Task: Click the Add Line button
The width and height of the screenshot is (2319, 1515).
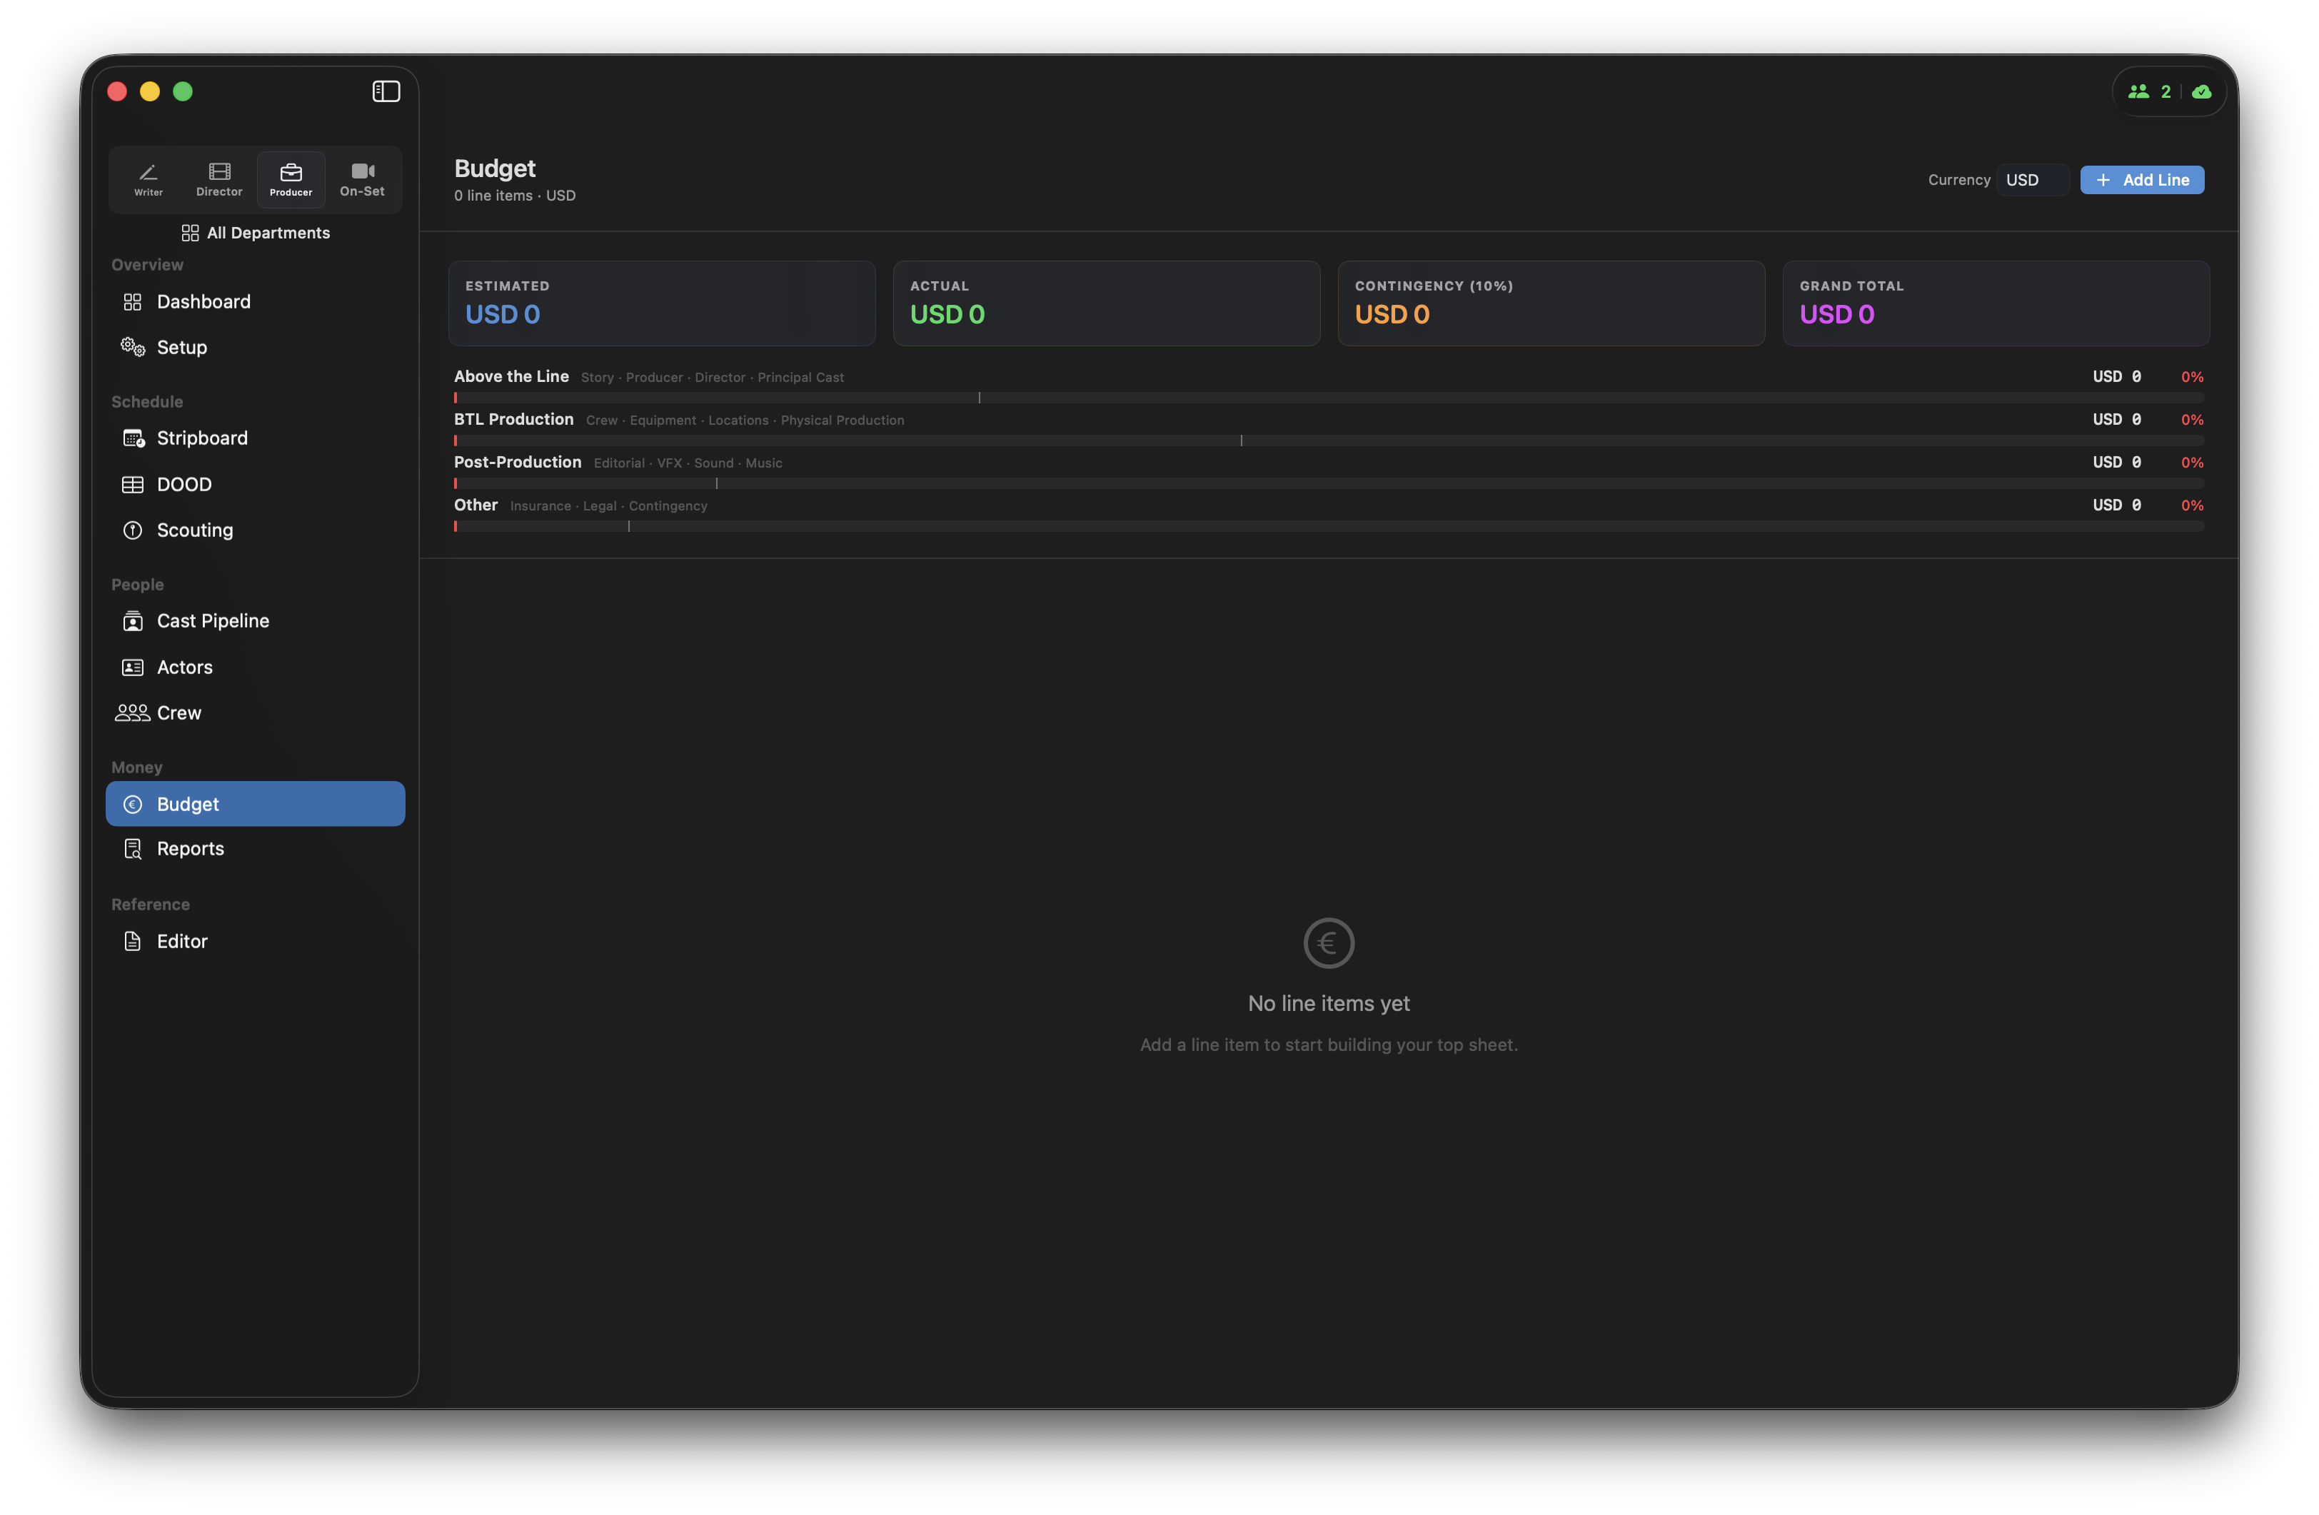Action: point(2142,180)
